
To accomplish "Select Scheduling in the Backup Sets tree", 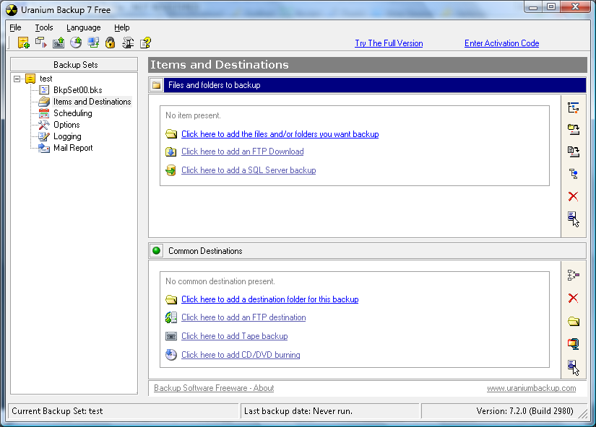I will (72, 113).
